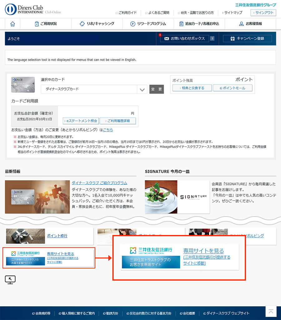Screen dimensions: 281x320
Task: Click the ポイントモール button
Action: click(233, 88)
